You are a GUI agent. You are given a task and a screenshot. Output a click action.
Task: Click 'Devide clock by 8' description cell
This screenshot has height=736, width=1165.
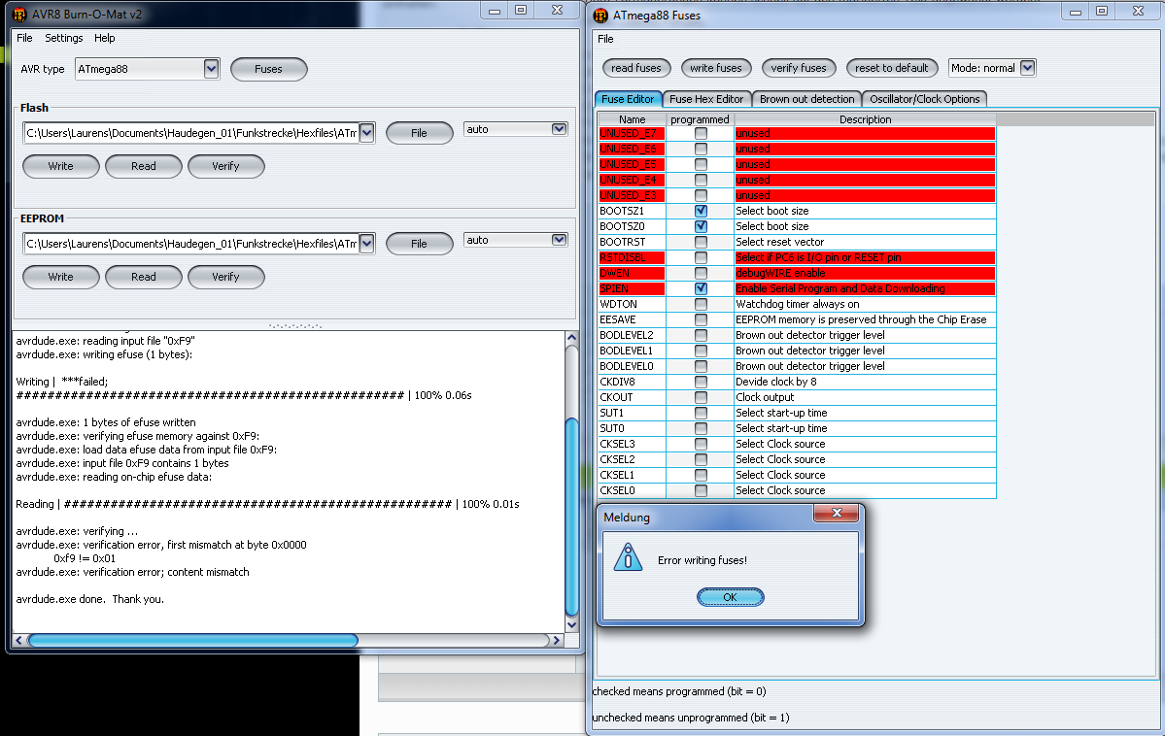(865, 382)
